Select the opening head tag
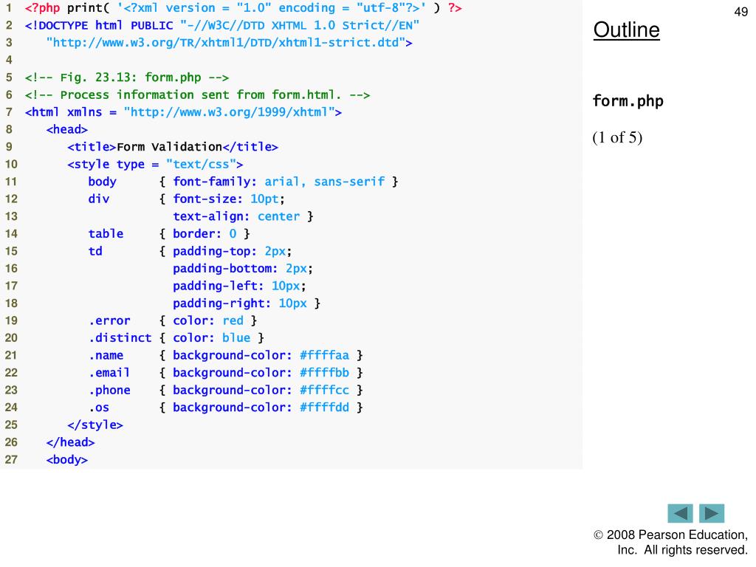 point(67,130)
